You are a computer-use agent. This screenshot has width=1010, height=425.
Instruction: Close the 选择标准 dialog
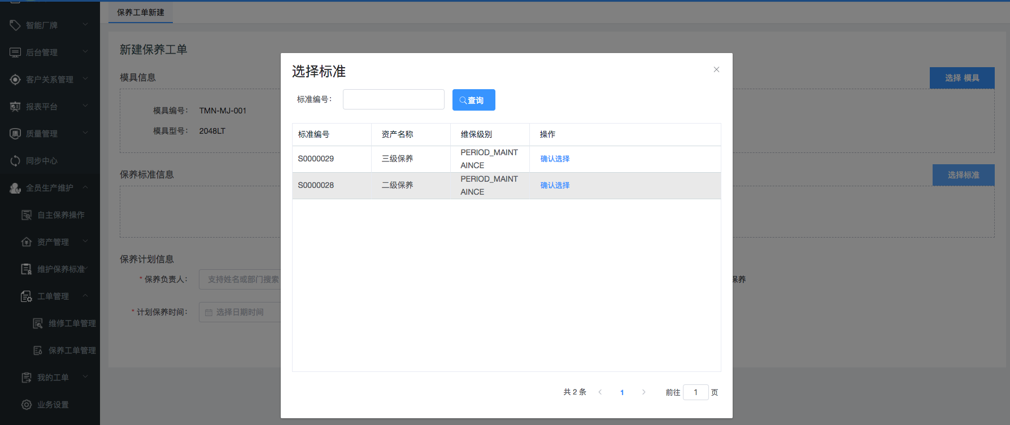click(716, 69)
